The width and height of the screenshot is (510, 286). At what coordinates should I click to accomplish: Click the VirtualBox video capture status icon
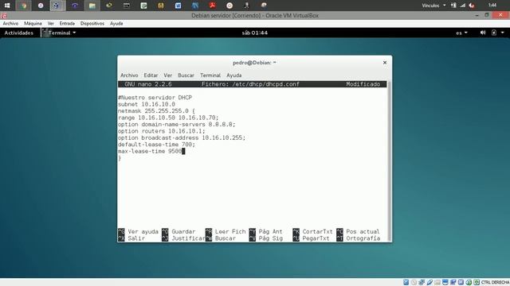click(x=453, y=282)
